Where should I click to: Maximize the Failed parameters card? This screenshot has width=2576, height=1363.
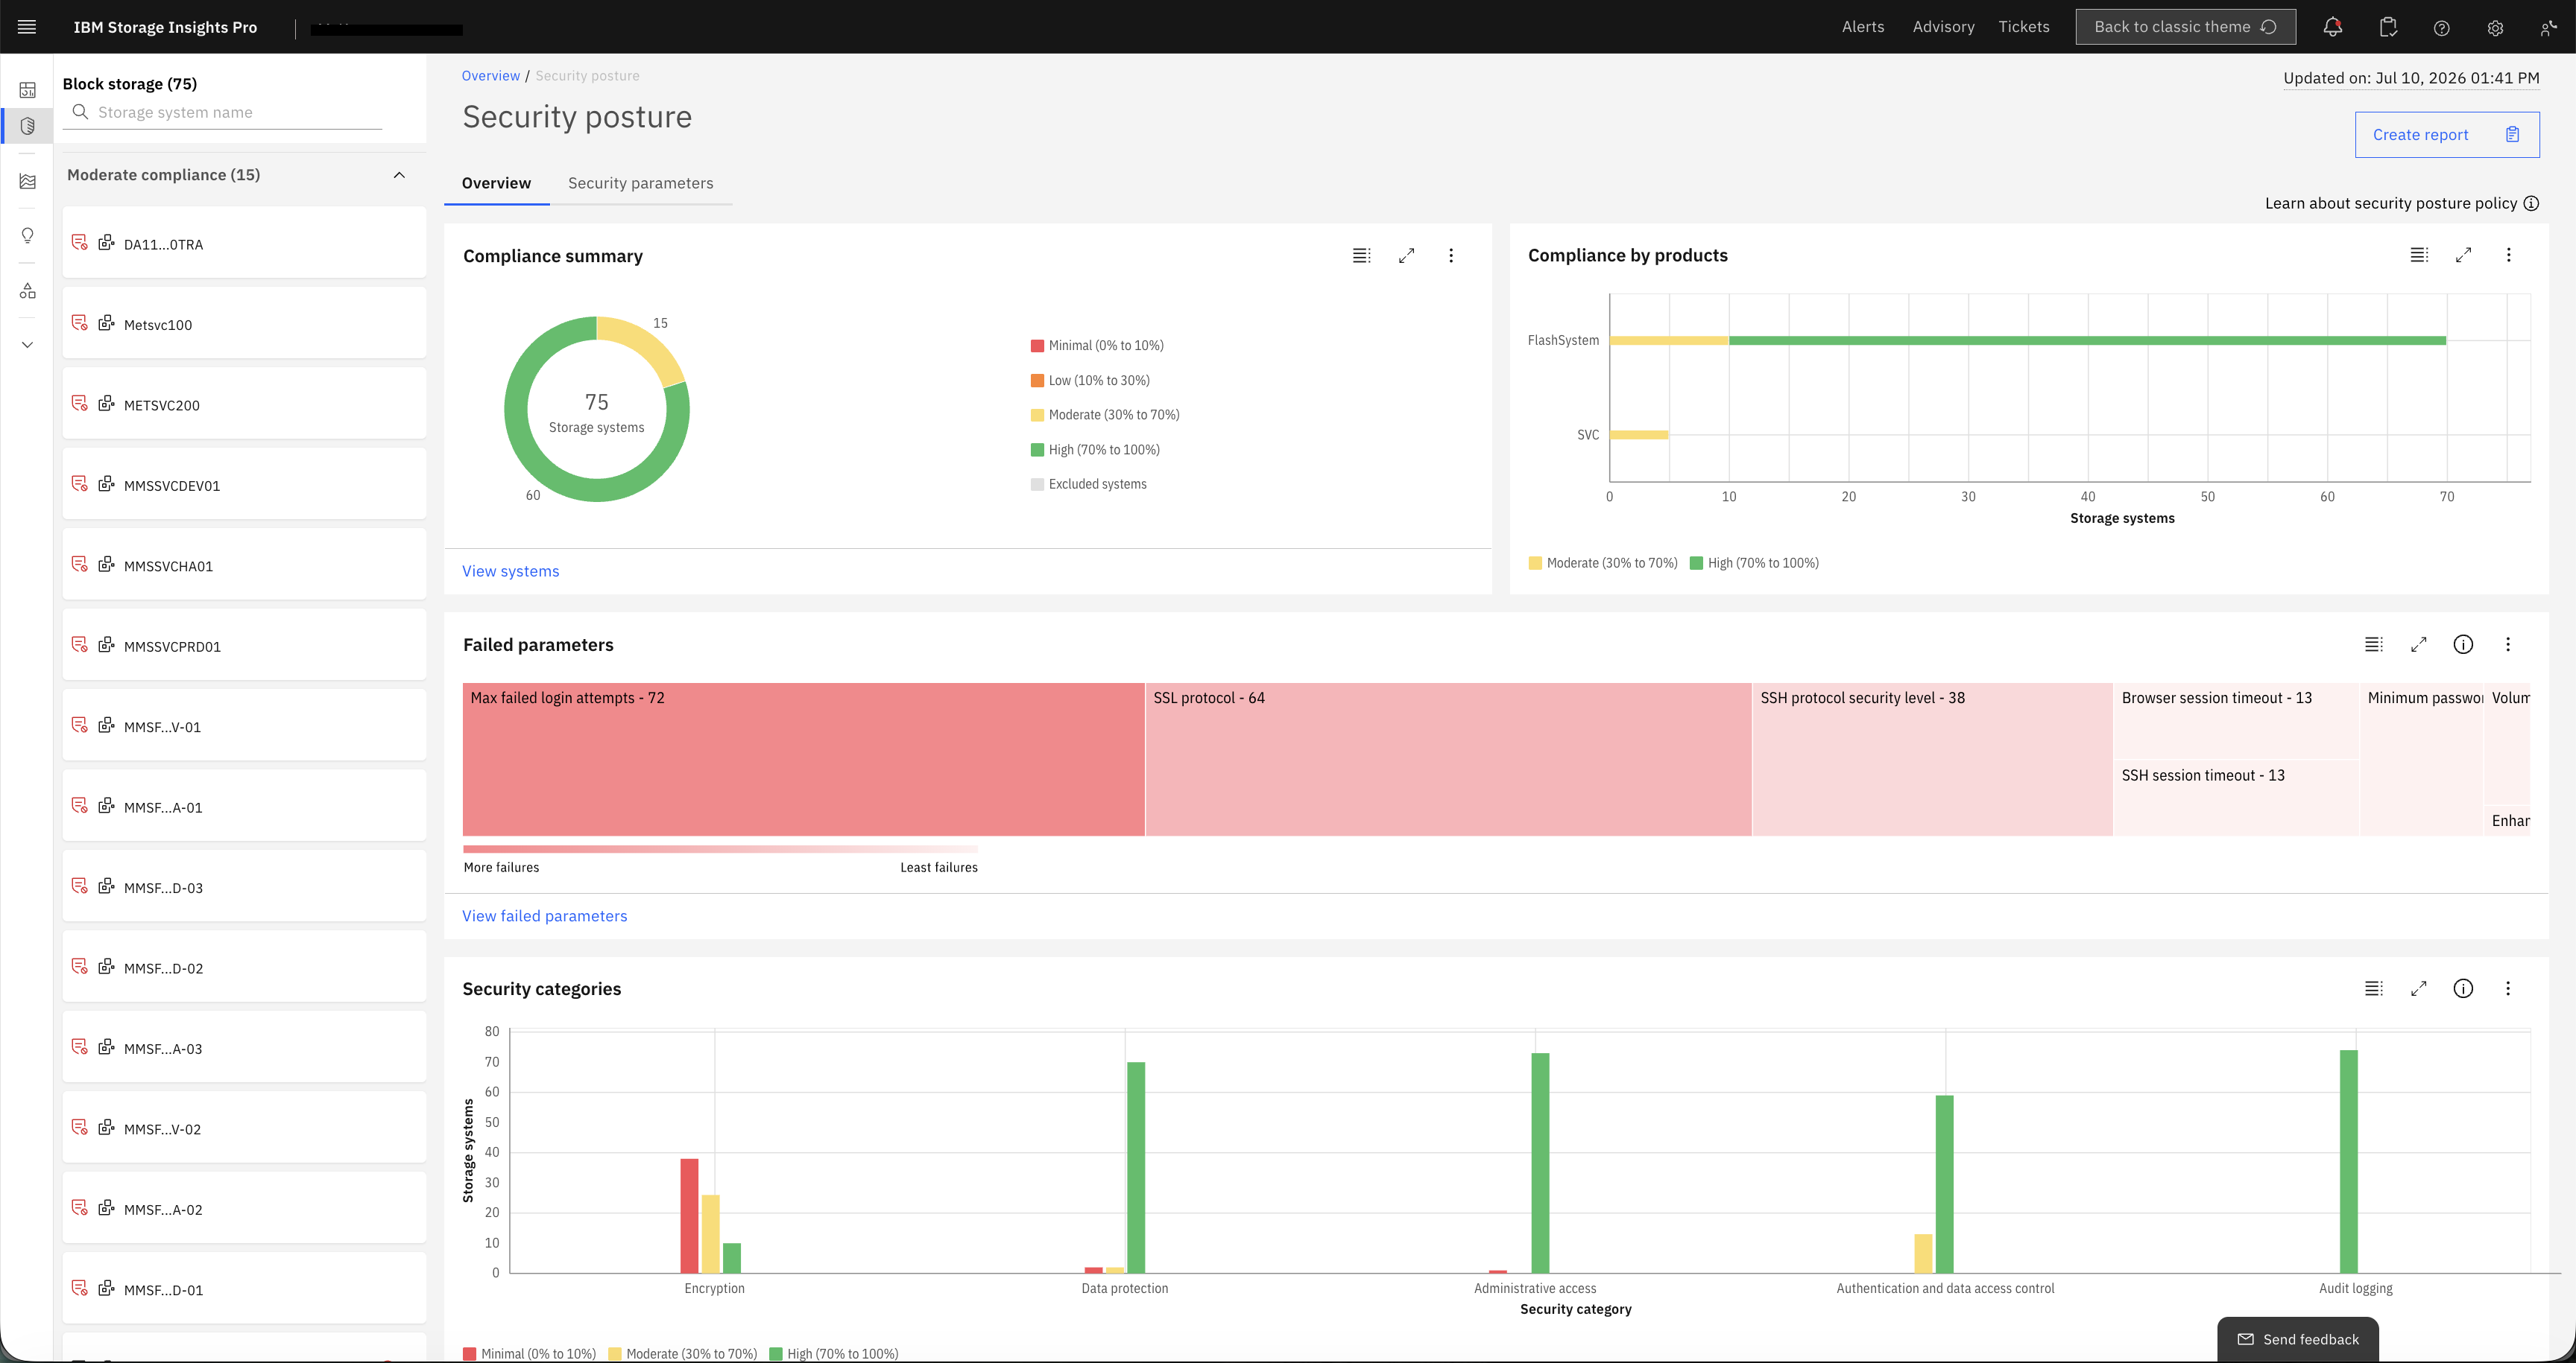pos(2419,644)
